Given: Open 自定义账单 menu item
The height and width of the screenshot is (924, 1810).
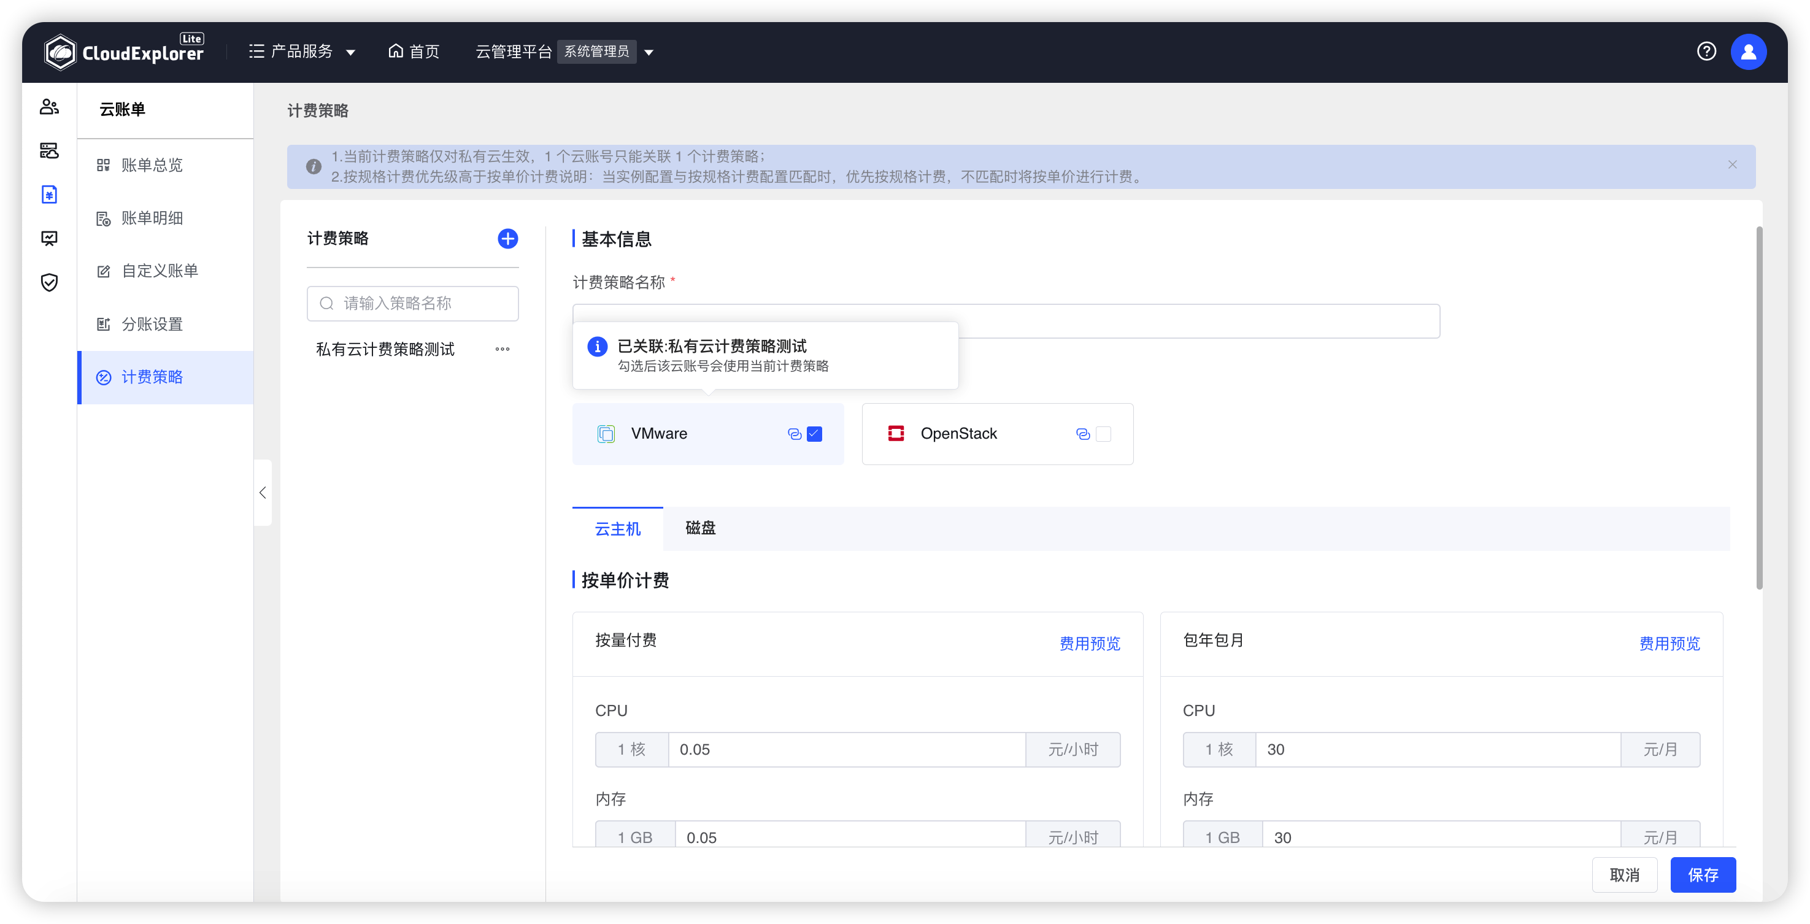Looking at the screenshot, I should (x=165, y=271).
